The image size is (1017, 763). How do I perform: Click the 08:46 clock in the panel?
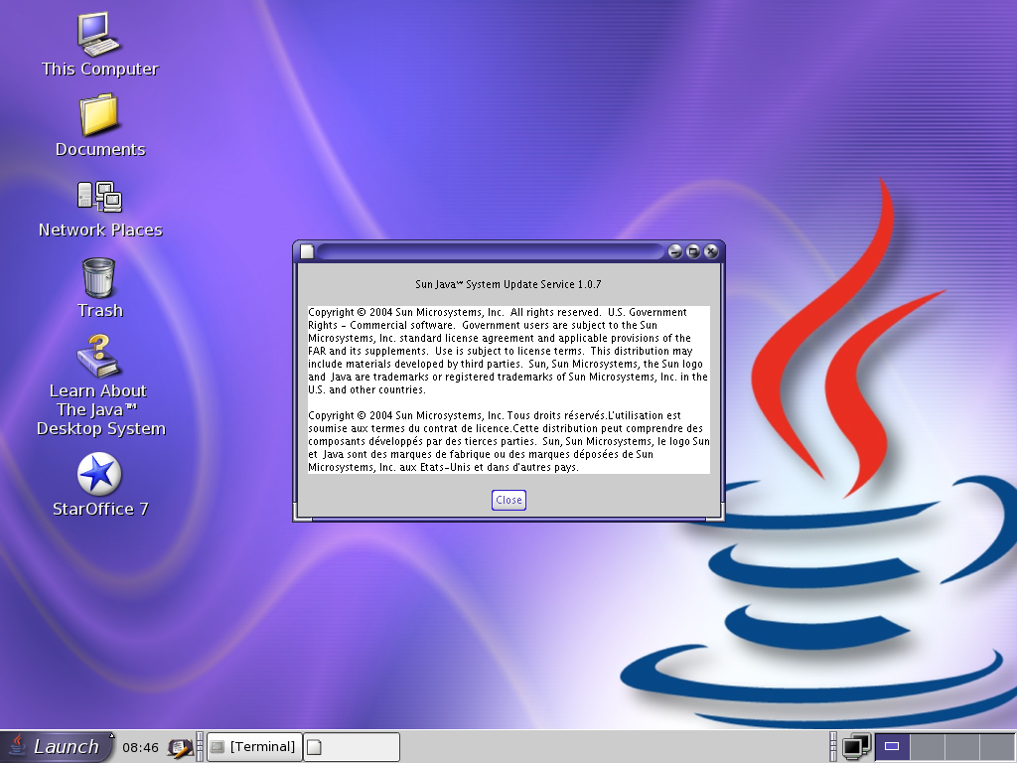140,747
